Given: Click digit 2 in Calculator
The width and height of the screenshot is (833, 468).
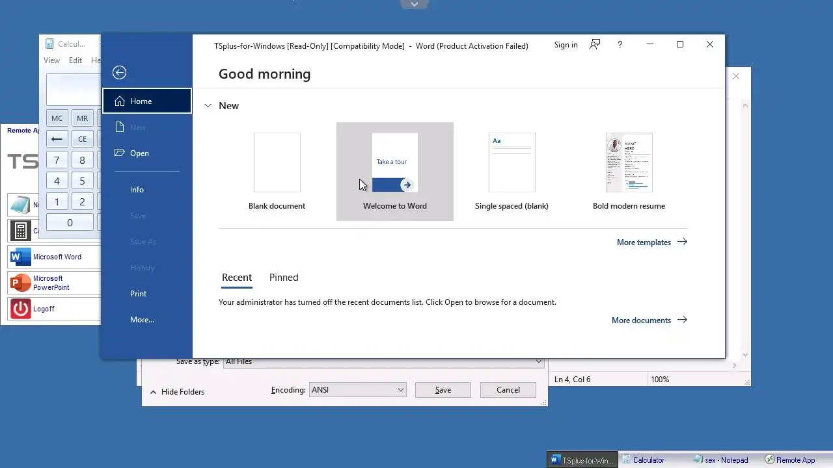Looking at the screenshot, I should 82,201.
